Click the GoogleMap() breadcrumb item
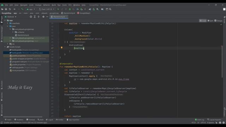Screen dimensions: 226x127 (x=84, y=13)
